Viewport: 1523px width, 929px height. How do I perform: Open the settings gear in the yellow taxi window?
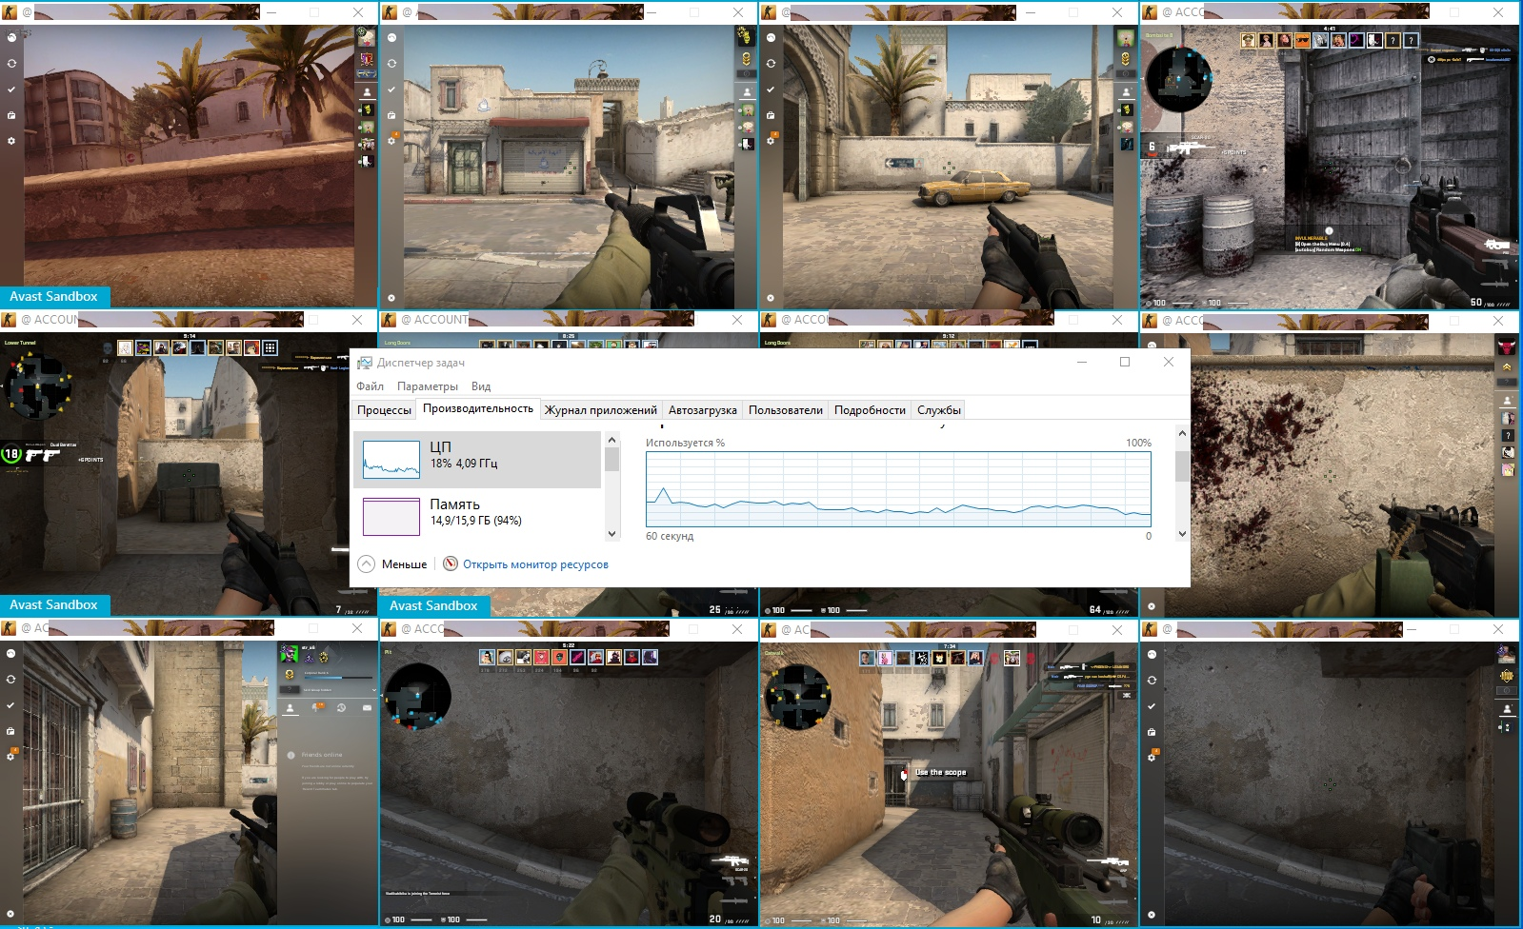click(772, 140)
